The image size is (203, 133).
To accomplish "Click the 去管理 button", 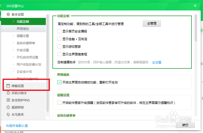I will coord(152,23).
